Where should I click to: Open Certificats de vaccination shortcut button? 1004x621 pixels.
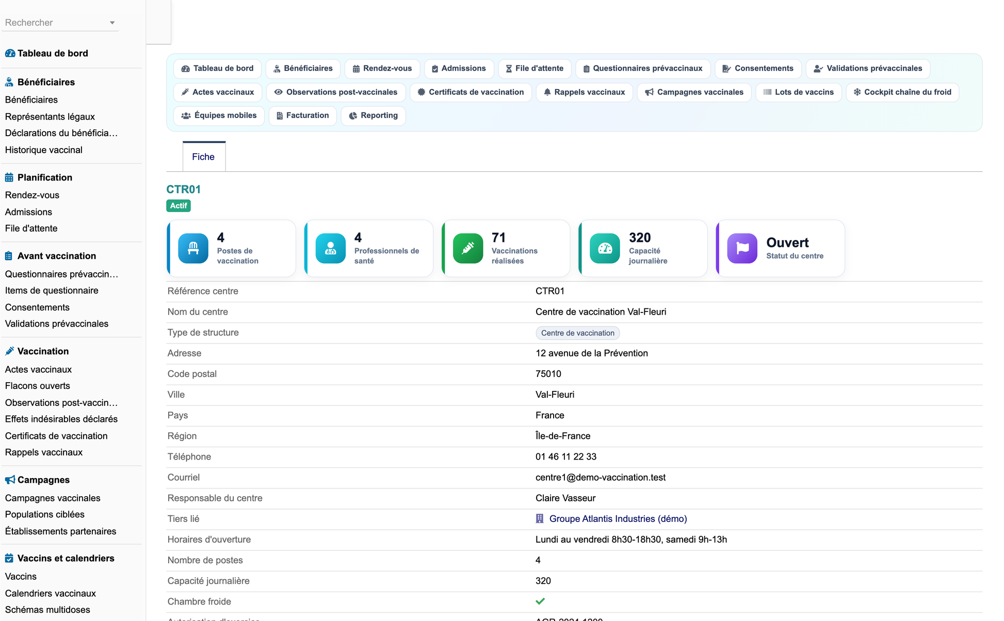click(471, 92)
